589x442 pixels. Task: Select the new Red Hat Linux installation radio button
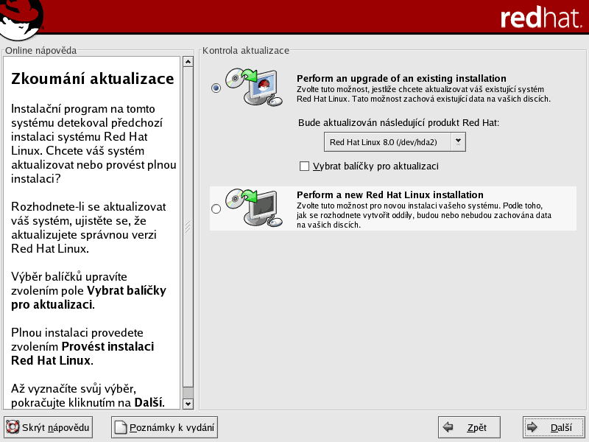[216, 208]
